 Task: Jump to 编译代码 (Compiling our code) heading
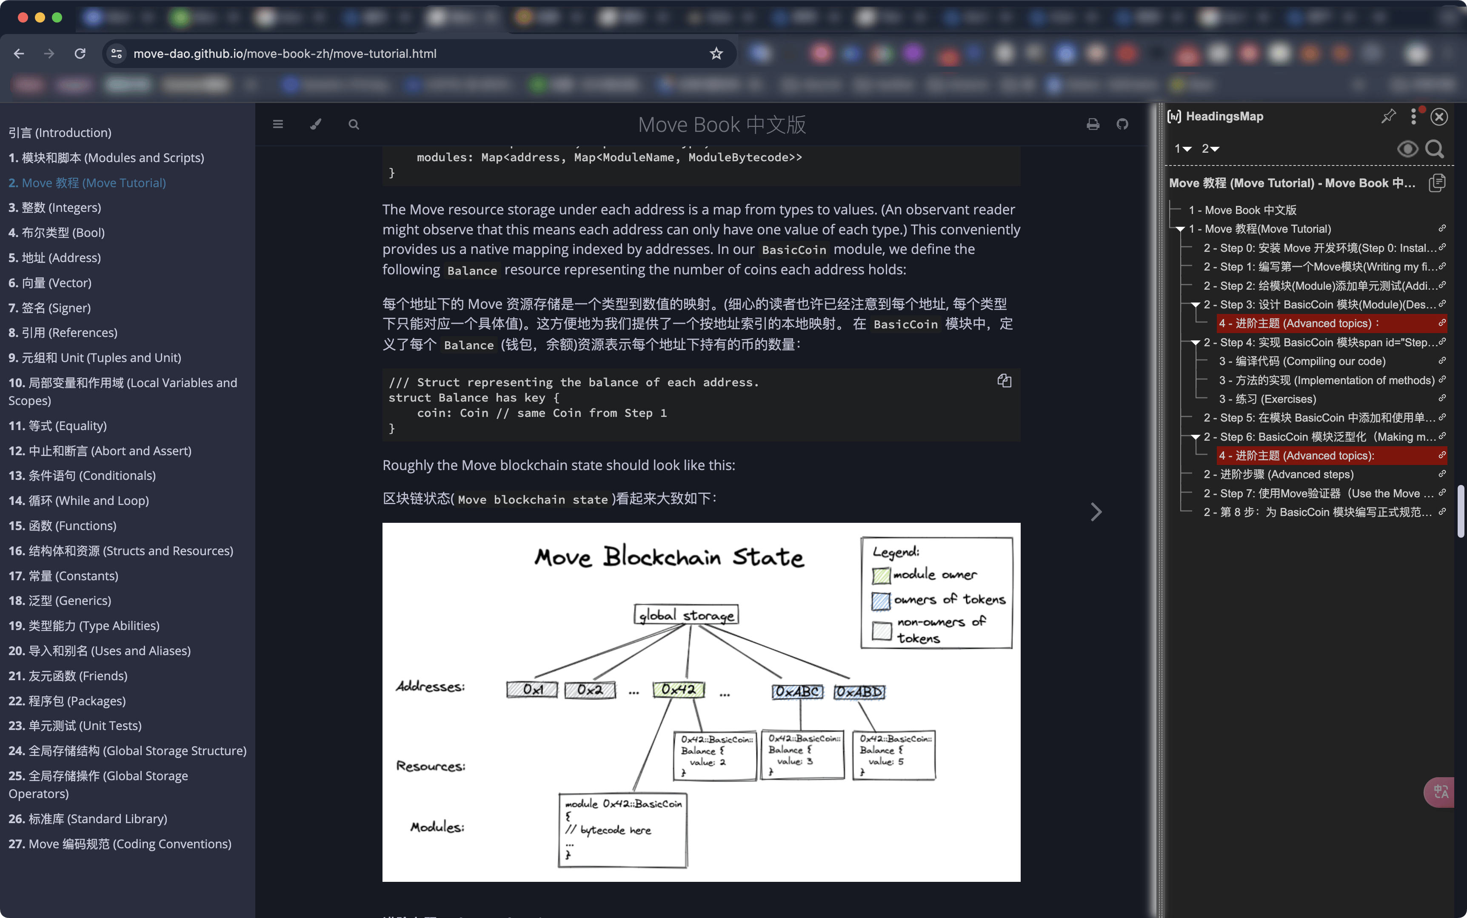coord(1302,361)
